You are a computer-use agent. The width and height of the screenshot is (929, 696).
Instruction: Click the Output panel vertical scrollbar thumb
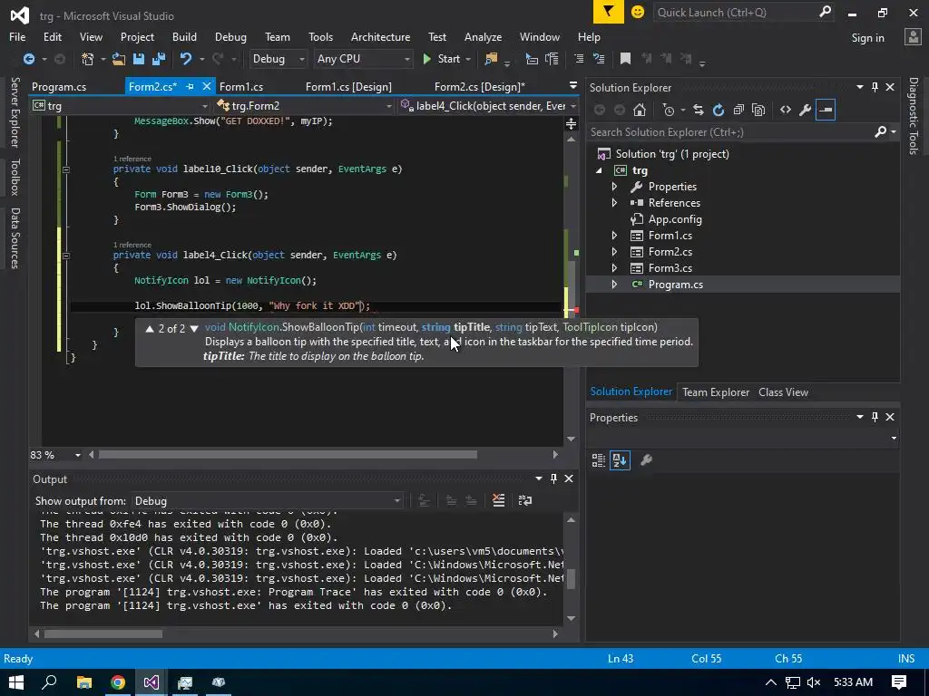tap(572, 579)
